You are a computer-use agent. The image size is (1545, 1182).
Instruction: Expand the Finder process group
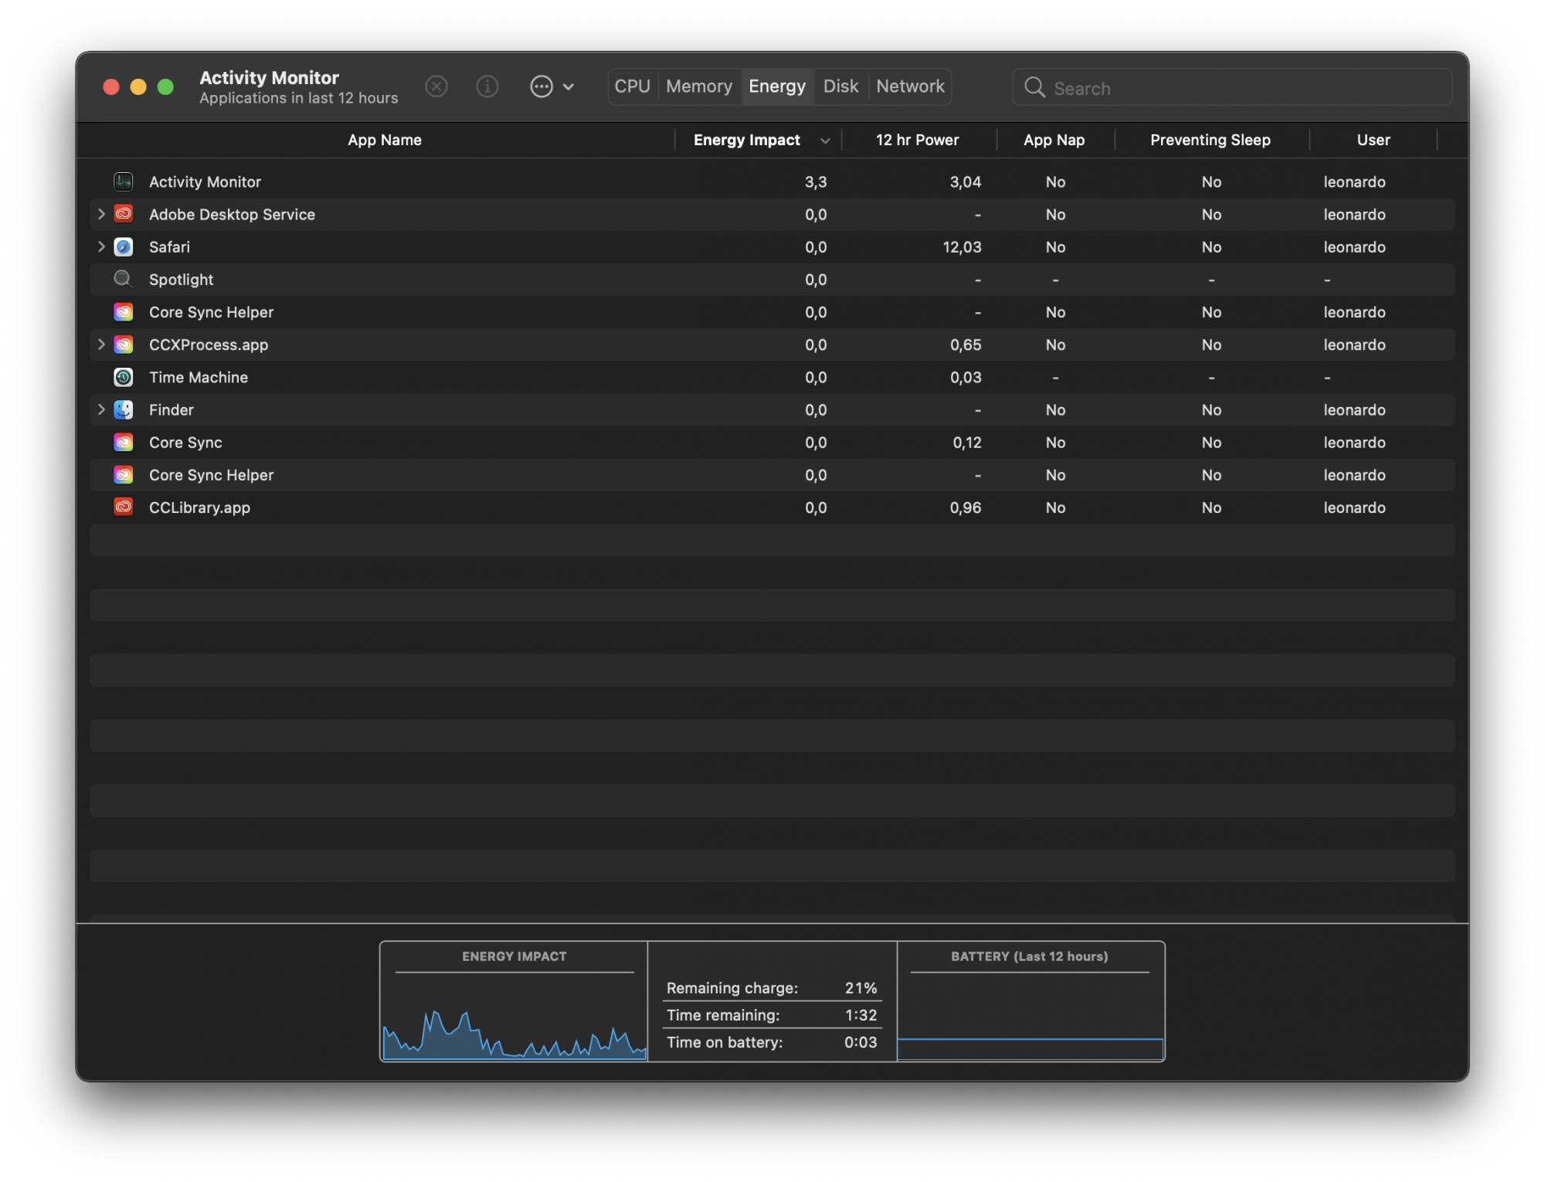101,410
